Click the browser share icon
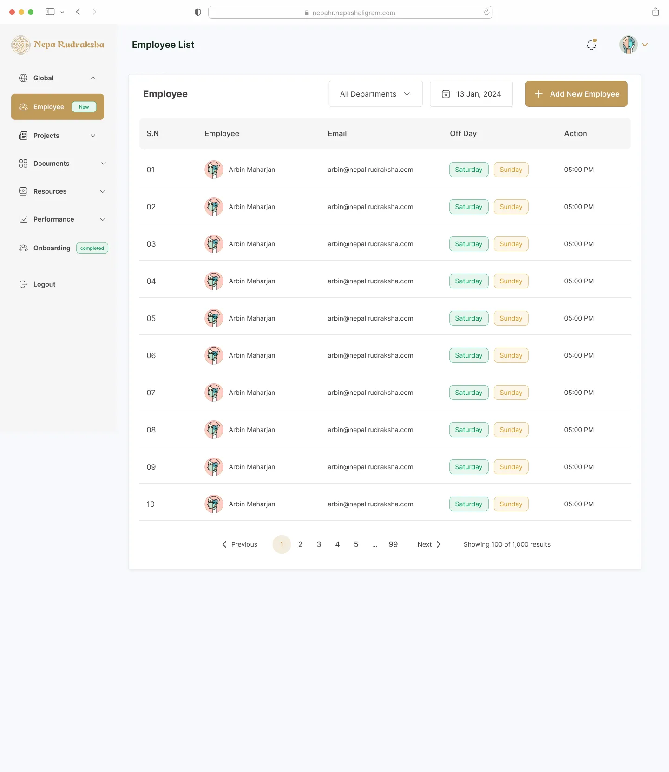 [656, 12]
